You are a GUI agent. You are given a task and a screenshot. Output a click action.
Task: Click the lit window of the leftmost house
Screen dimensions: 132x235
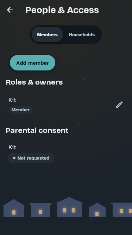coord(14,212)
